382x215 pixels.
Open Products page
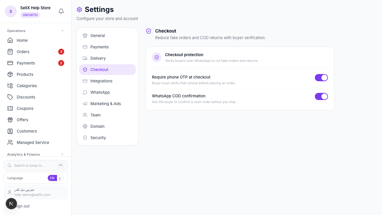tap(36, 74)
